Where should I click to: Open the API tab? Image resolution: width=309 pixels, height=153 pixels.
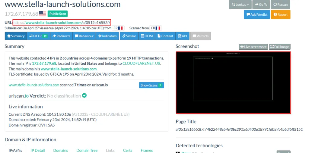(182, 36)
